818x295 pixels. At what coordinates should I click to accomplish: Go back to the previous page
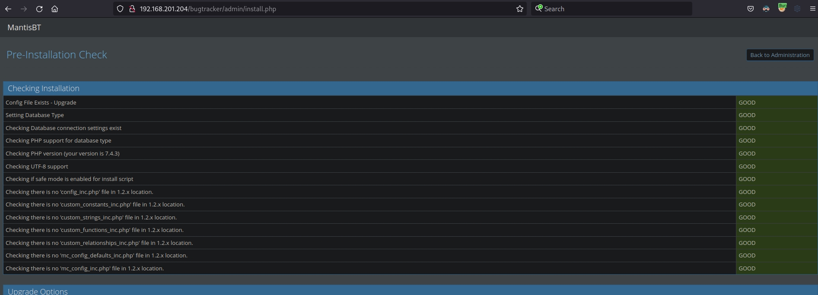coord(8,9)
